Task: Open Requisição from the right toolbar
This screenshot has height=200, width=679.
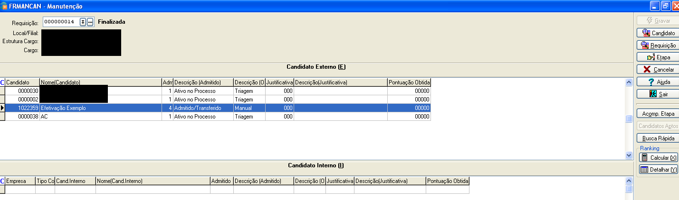Action: pos(658,45)
